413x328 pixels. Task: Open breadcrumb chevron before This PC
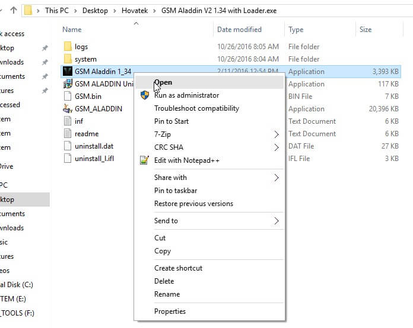click(38, 11)
